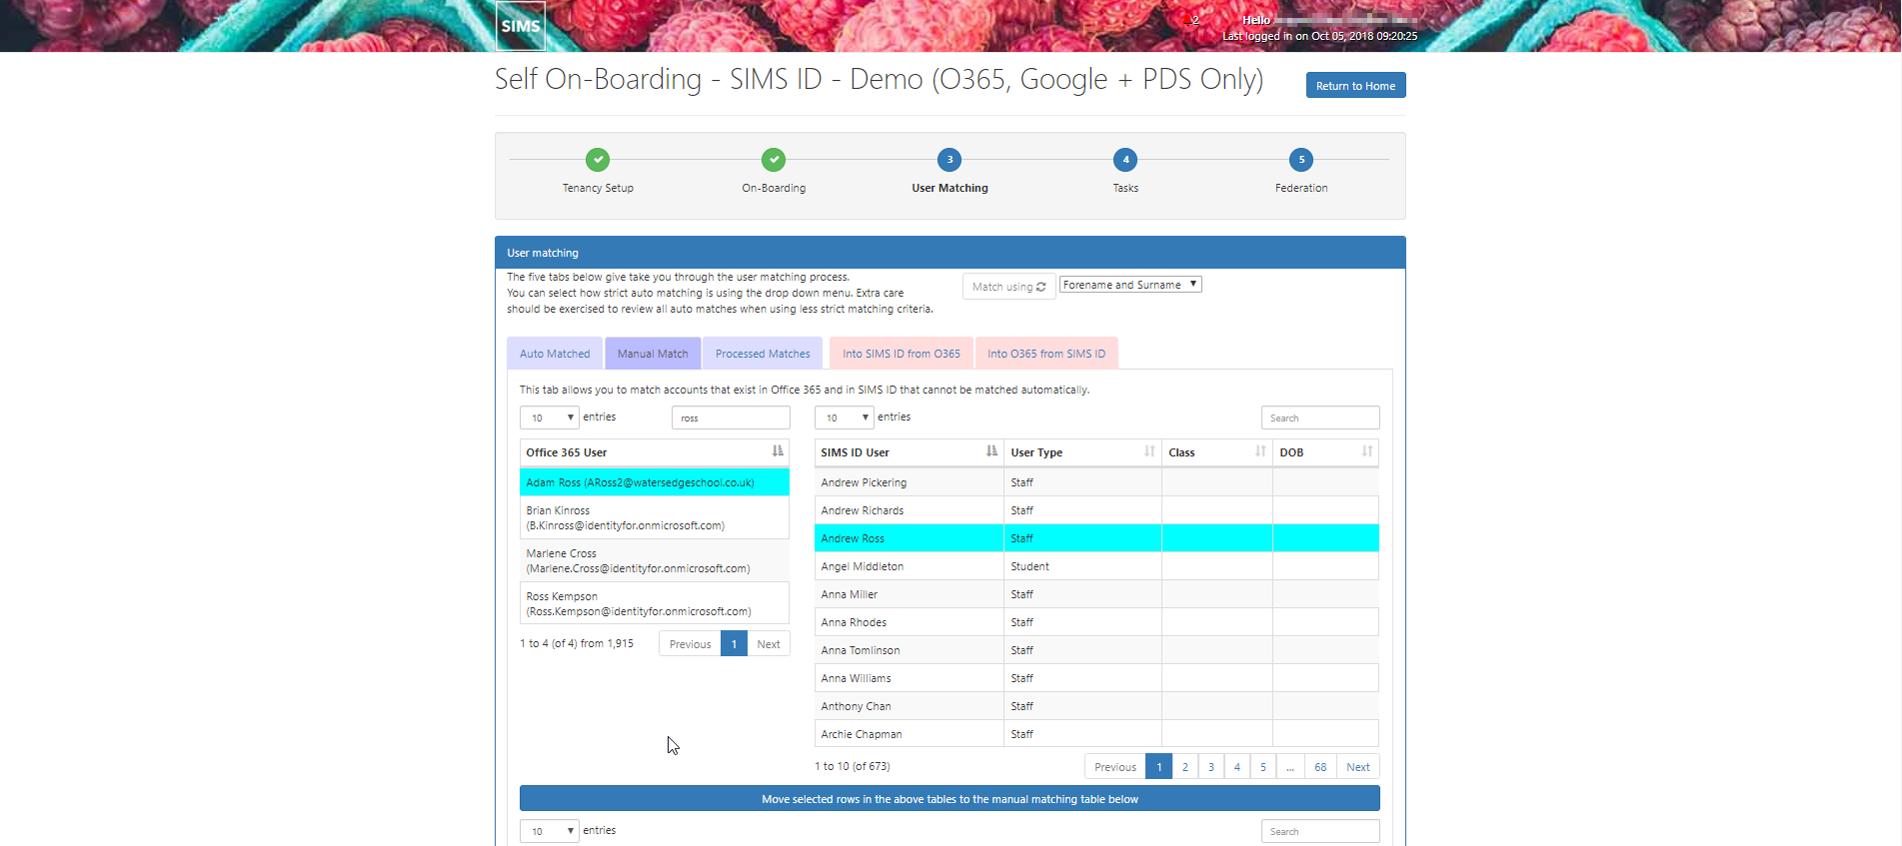Sort by User Type column
The image size is (1902, 846).
pos(1082,452)
